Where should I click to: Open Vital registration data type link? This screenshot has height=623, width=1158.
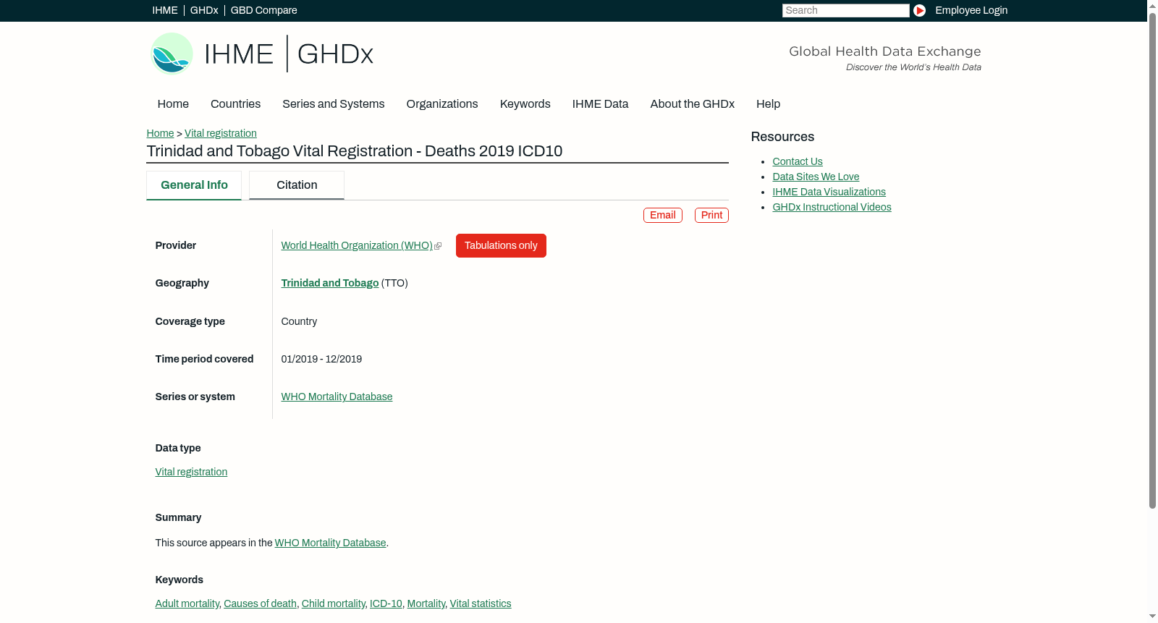click(x=191, y=472)
